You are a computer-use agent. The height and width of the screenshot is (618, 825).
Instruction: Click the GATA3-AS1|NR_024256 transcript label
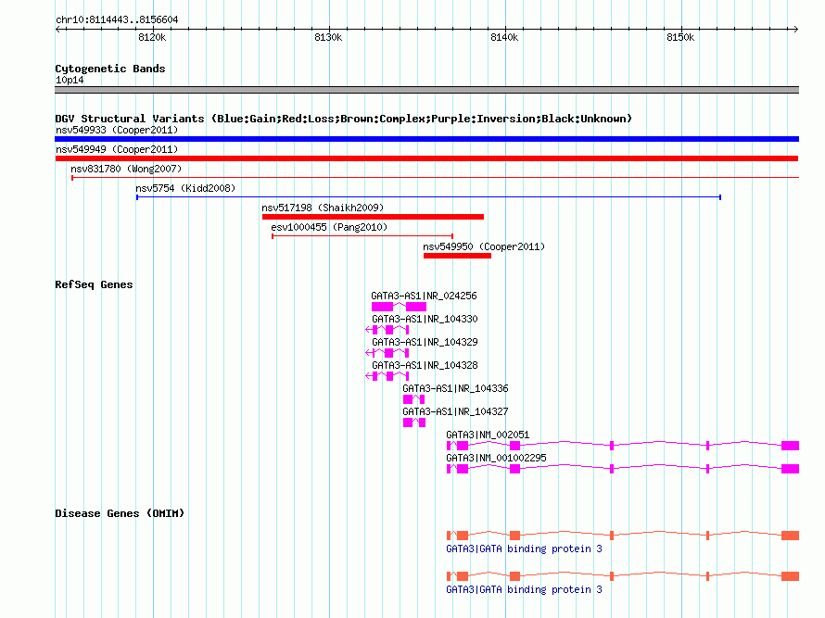coord(424,296)
